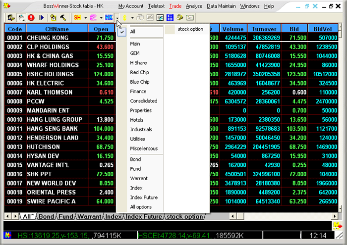This screenshot has width=347, height=245.
Task: Click the trader face toolbar icon
Action: click(x=11, y=17)
